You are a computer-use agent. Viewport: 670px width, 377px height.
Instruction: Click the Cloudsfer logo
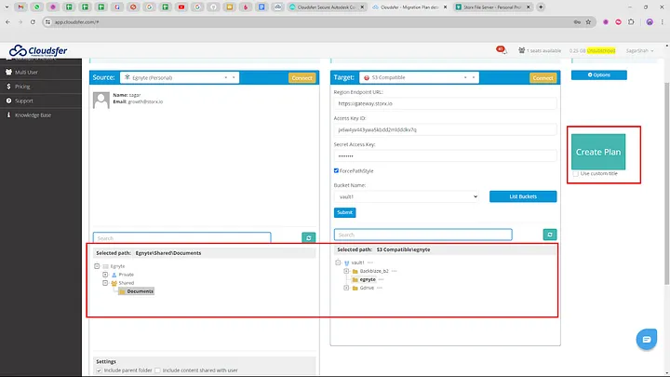point(38,50)
